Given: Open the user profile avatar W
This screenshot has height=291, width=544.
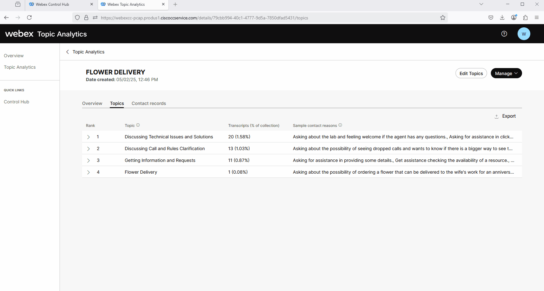Looking at the screenshot, I should pyautogui.click(x=524, y=34).
